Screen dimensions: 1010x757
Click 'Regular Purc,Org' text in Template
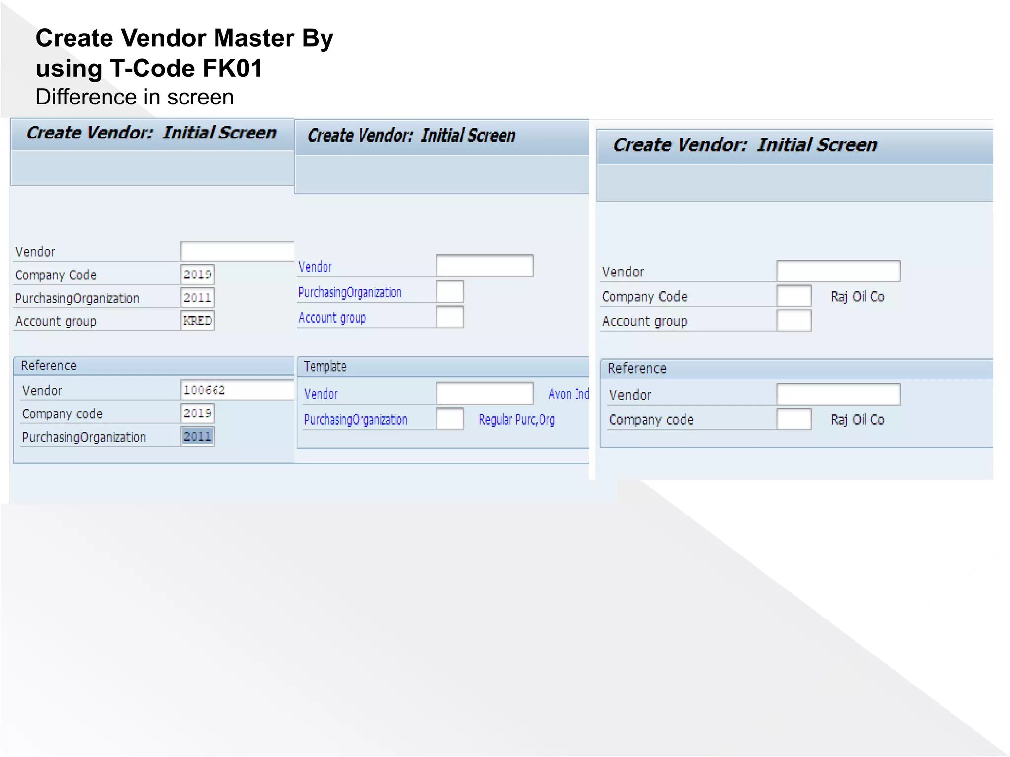[x=517, y=419]
